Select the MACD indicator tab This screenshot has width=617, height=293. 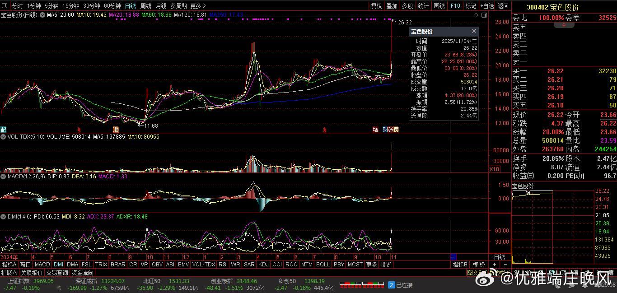point(42,265)
